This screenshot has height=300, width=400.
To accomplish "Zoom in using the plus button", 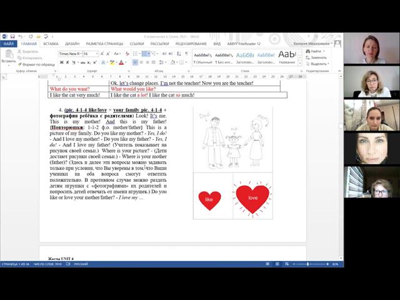I will point(327,264).
